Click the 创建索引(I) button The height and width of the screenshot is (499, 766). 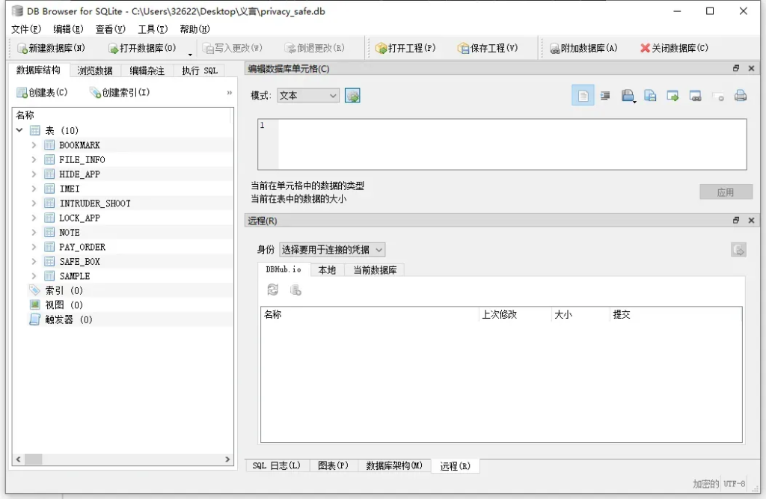point(120,92)
